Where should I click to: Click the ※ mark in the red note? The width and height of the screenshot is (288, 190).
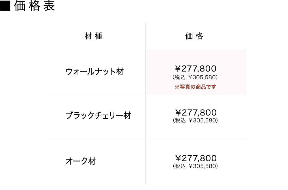[177, 87]
